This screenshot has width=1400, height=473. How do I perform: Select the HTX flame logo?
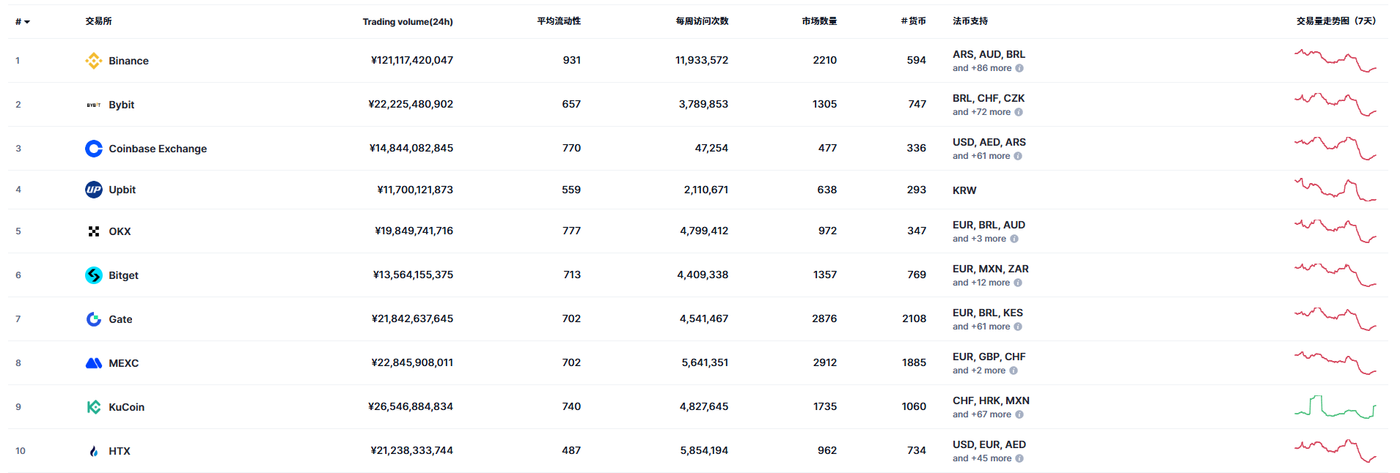point(93,450)
